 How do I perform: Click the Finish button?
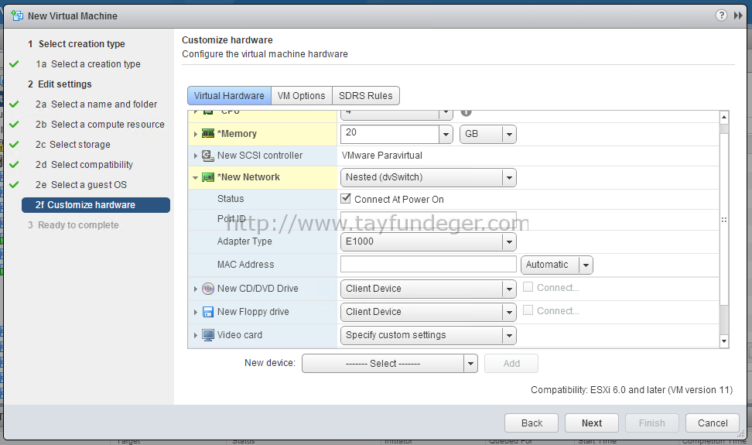coord(652,423)
